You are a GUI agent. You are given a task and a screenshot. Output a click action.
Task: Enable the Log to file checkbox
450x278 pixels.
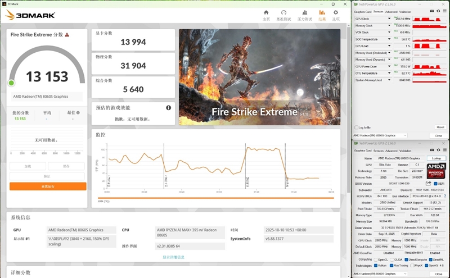tap(355, 127)
